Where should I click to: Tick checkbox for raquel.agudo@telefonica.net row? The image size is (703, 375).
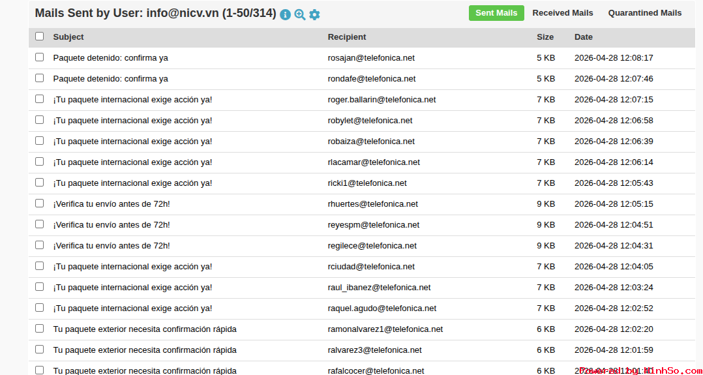[x=39, y=307]
